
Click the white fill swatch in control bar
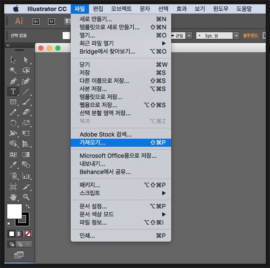coord(66,35)
